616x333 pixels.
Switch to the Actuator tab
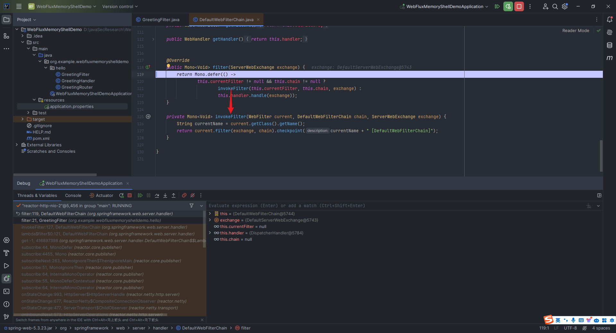(x=101, y=195)
